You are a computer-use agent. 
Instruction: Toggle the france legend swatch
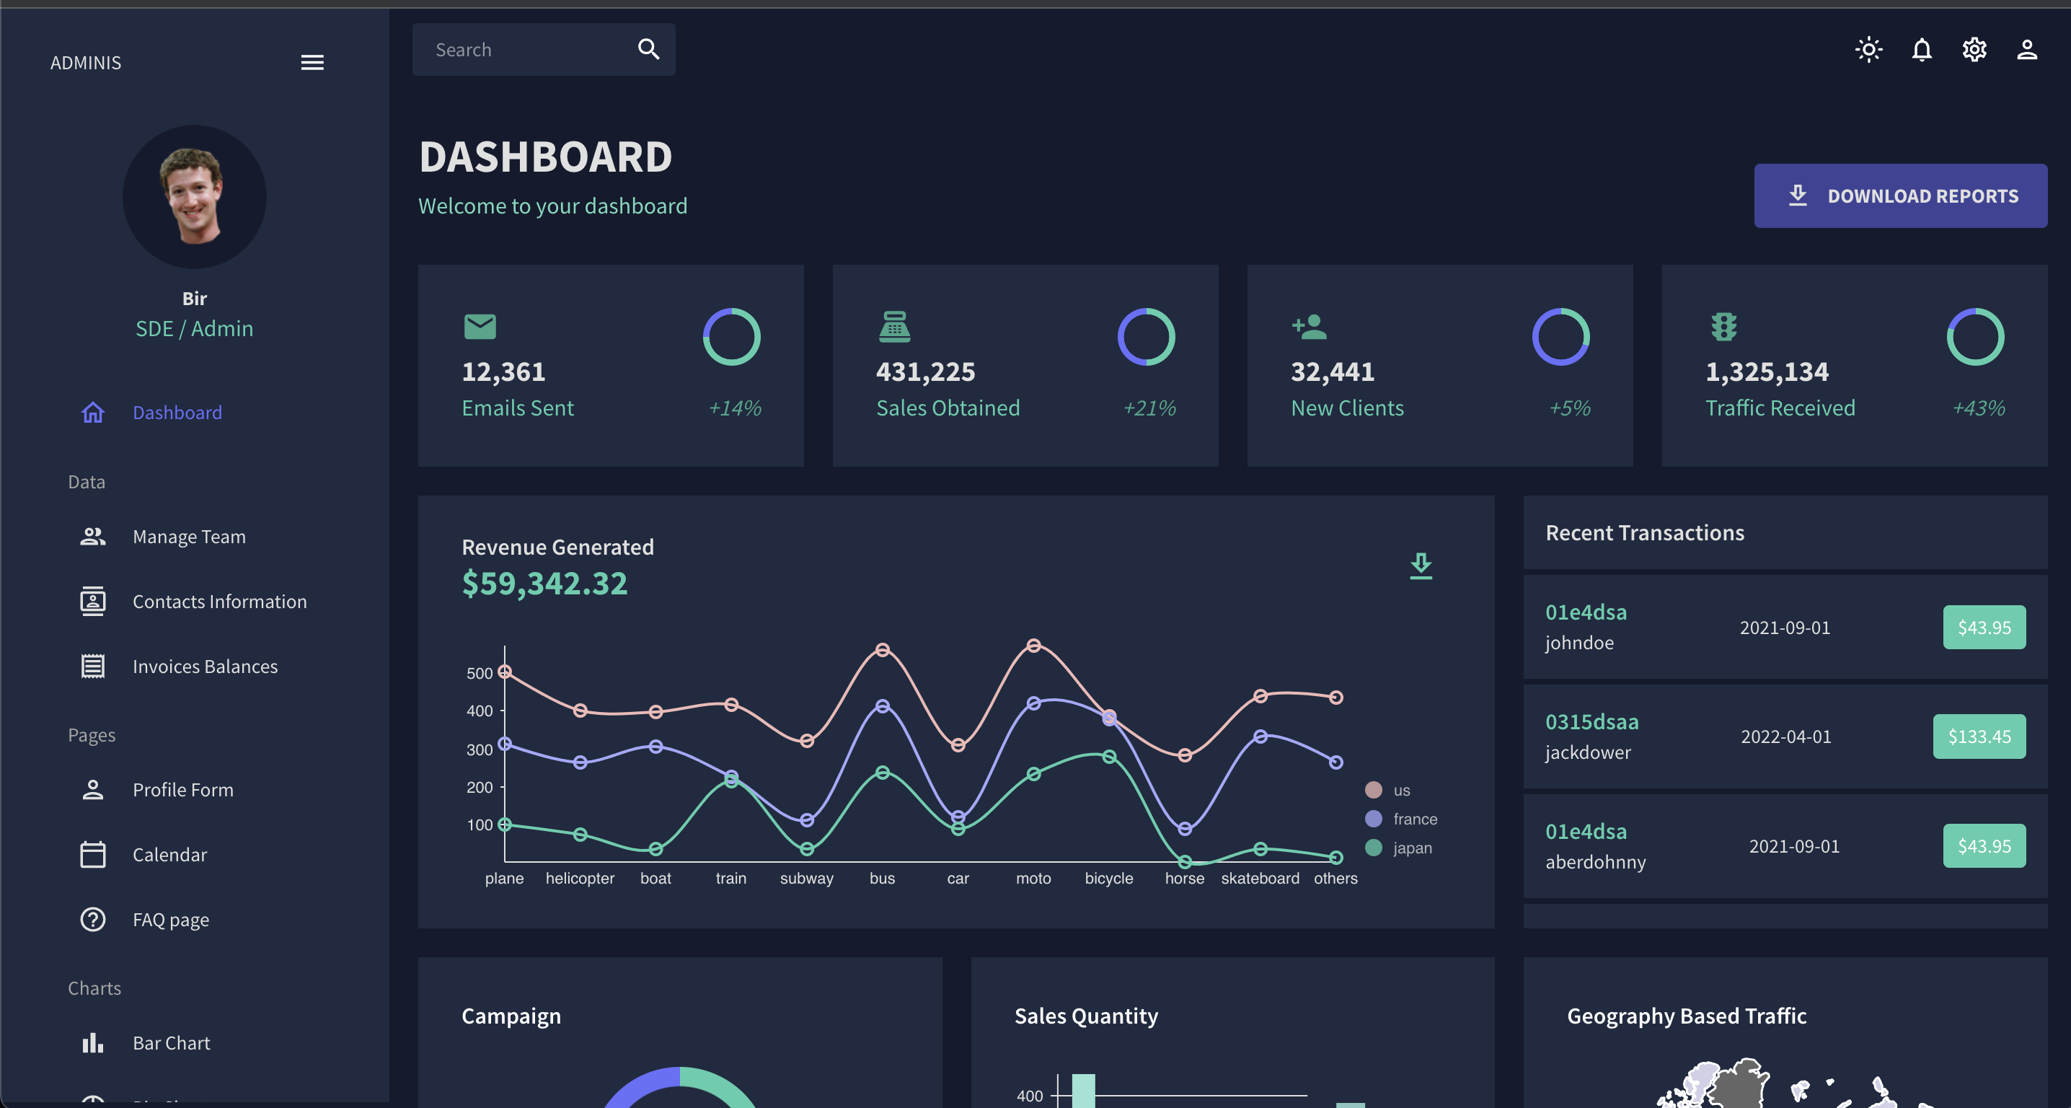(1373, 819)
